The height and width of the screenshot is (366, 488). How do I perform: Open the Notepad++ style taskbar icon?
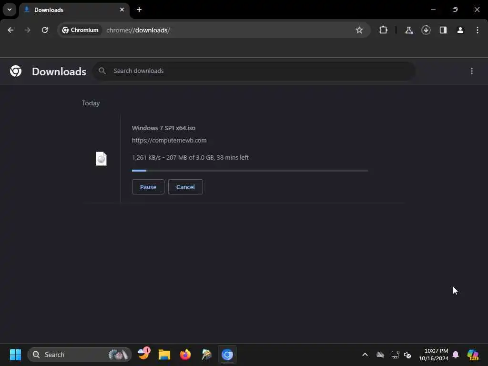[x=206, y=355]
